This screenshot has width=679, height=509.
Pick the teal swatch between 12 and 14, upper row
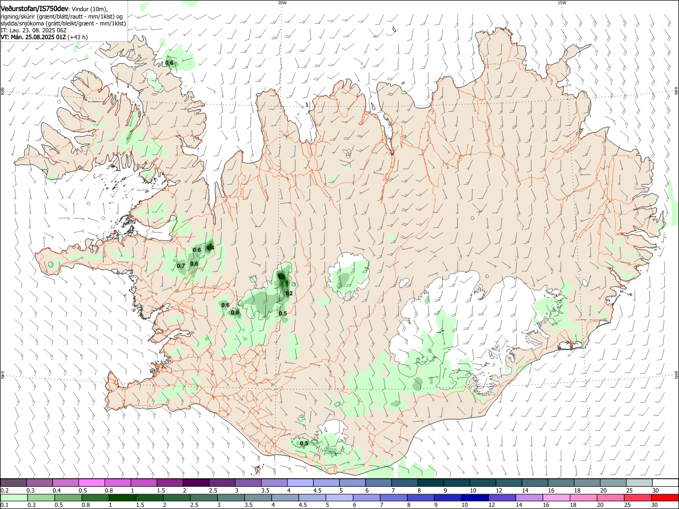[x=509, y=482]
